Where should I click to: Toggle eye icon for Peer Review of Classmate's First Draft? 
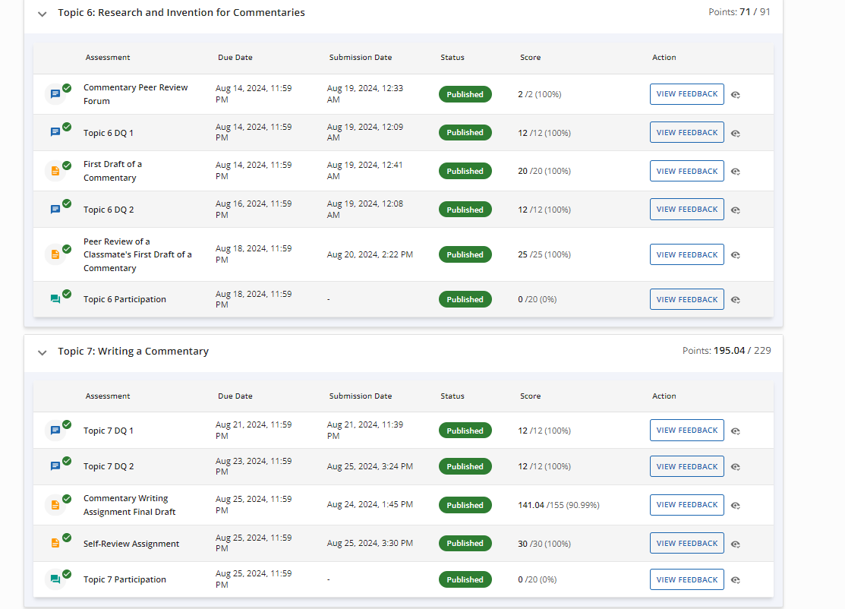tap(736, 255)
